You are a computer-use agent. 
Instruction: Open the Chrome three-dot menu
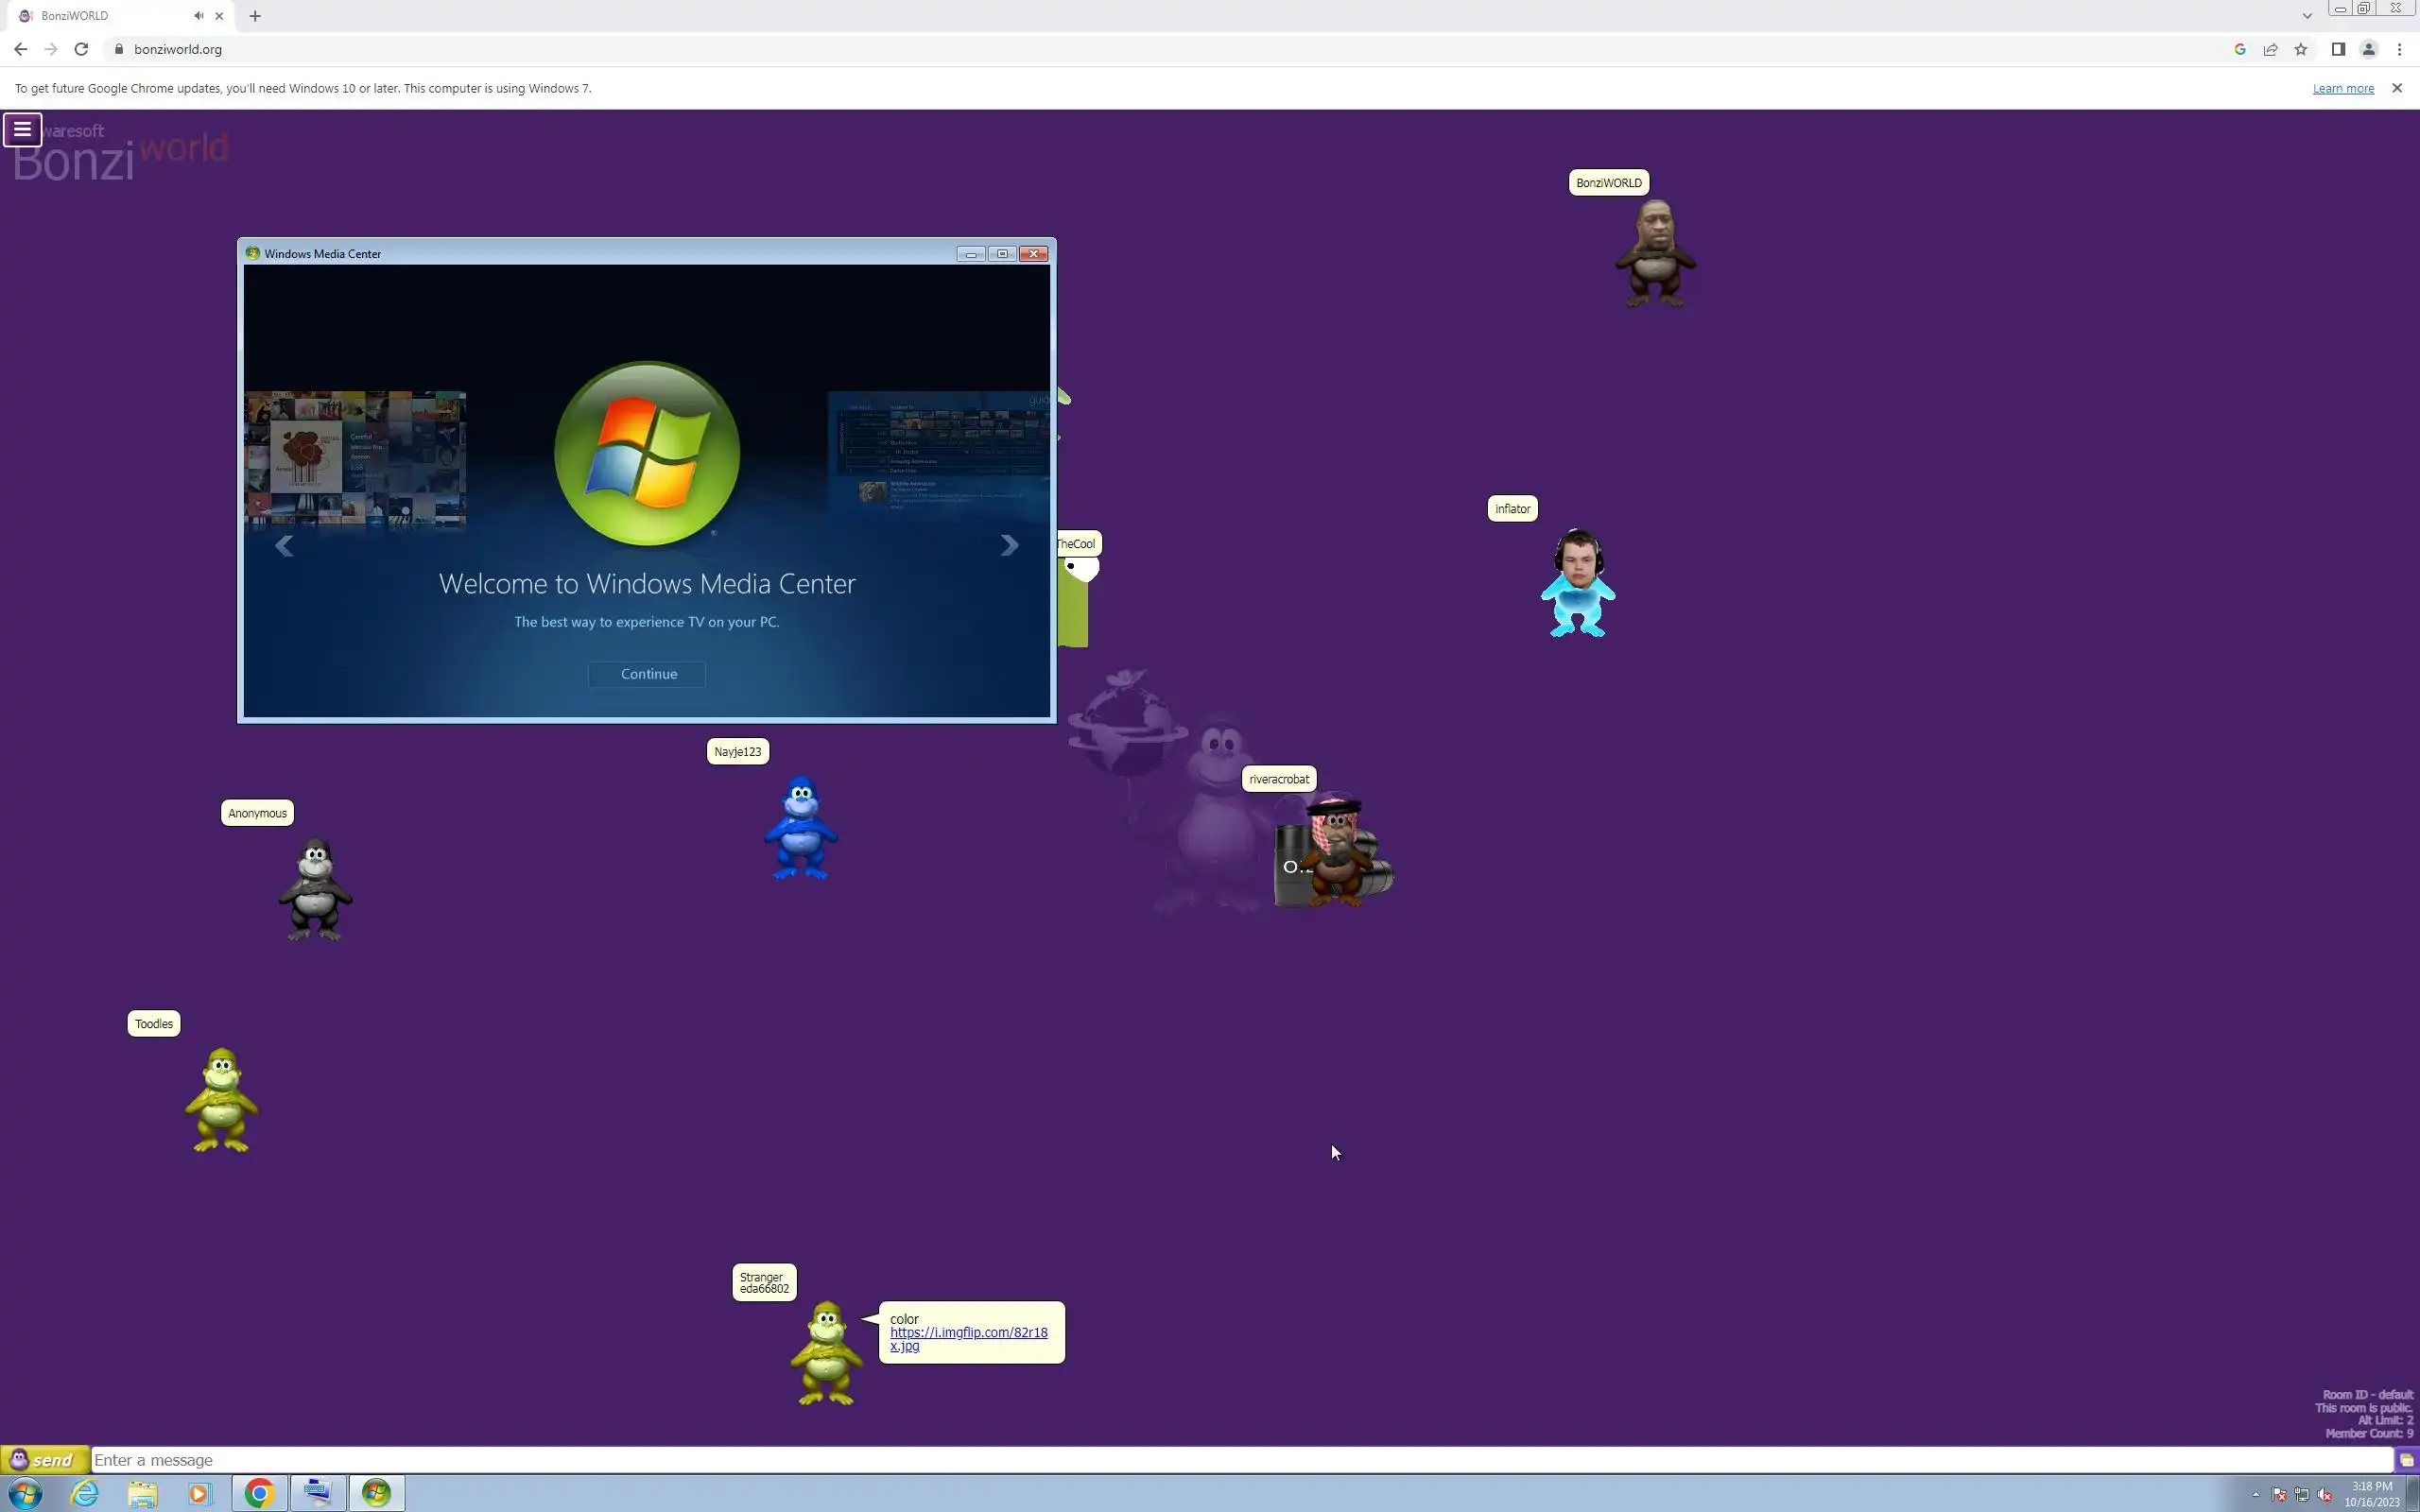pos(2399,49)
